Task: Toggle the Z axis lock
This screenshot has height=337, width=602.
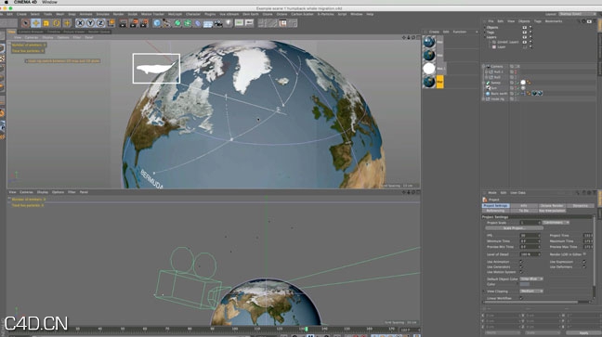Action: [x=100, y=23]
